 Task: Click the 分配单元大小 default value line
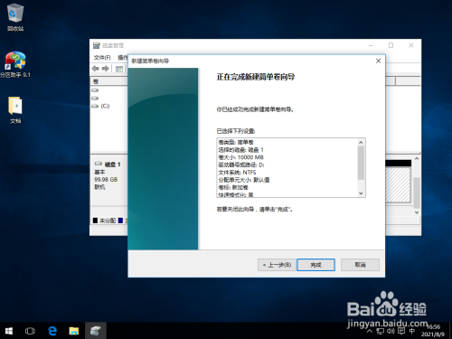[x=244, y=180]
